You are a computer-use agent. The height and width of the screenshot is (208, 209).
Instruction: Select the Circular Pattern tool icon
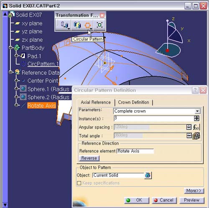click(x=88, y=25)
